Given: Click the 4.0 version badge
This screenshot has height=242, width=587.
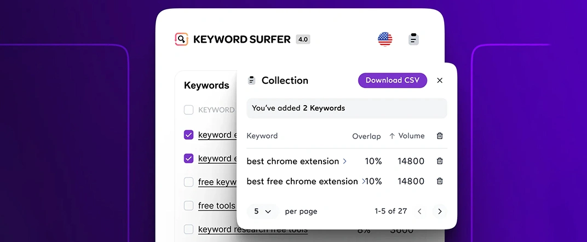Looking at the screenshot, I should coord(303,39).
